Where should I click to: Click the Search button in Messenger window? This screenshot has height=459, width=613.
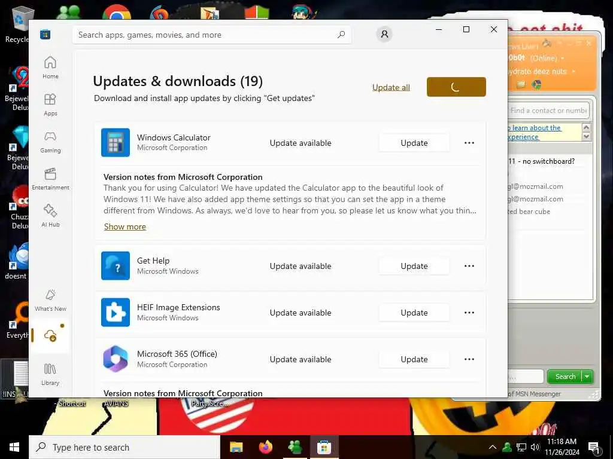pos(565,377)
